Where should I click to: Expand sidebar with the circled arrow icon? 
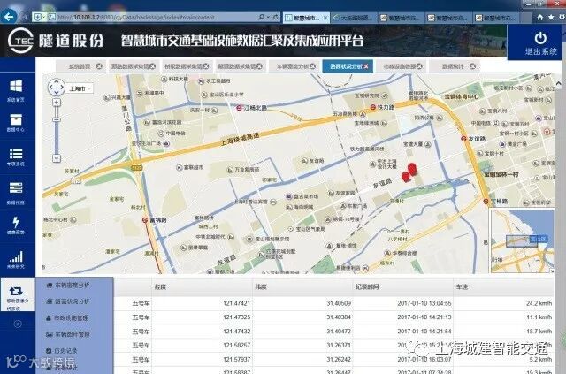18,324
